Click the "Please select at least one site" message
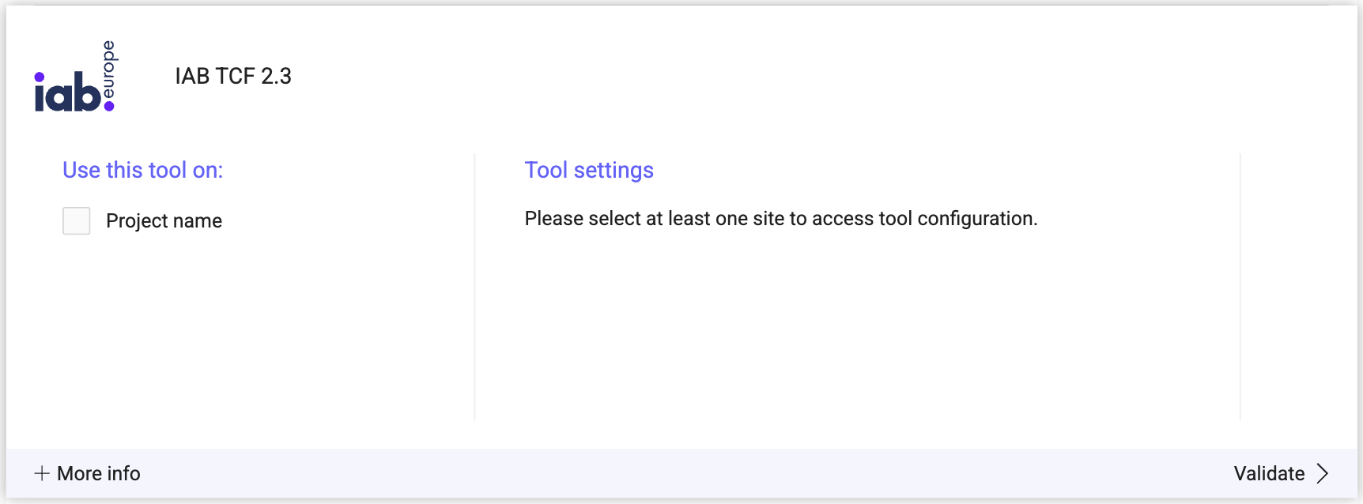1363x504 pixels. [780, 219]
